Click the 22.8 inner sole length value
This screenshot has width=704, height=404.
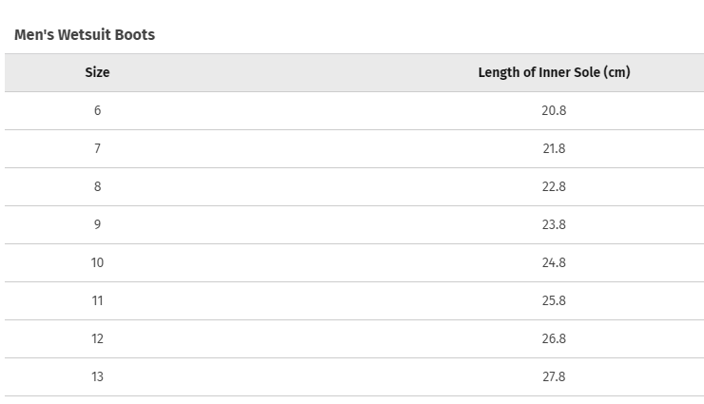tap(554, 186)
